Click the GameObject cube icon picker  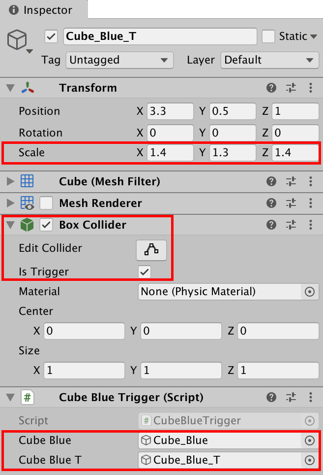[18, 40]
